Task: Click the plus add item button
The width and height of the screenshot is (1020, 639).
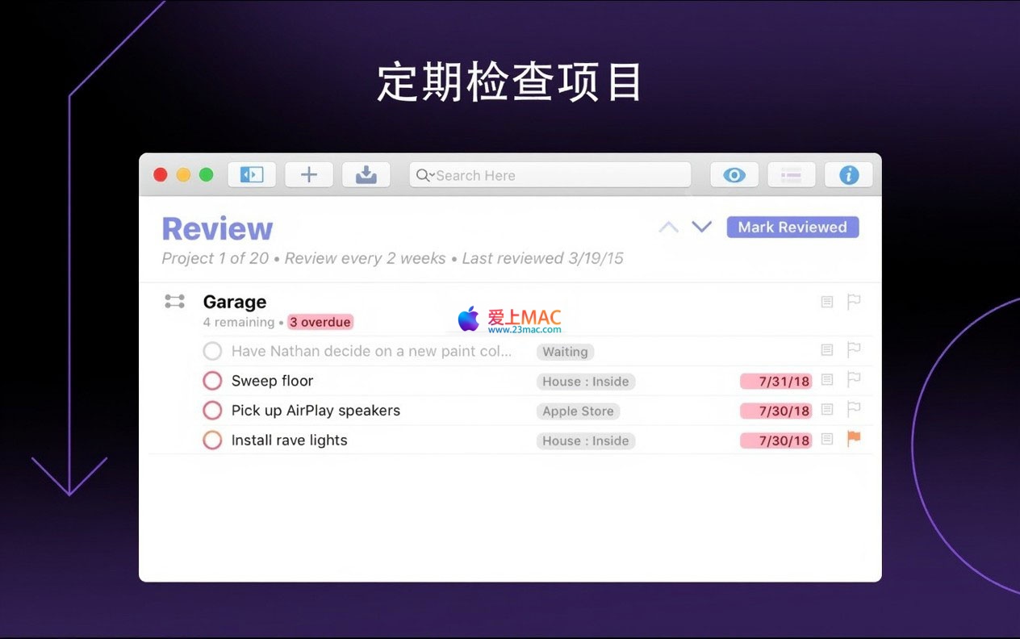Action: [x=309, y=175]
